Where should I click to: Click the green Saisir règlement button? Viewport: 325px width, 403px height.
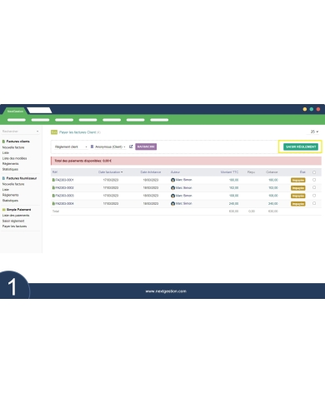pyautogui.click(x=301, y=147)
